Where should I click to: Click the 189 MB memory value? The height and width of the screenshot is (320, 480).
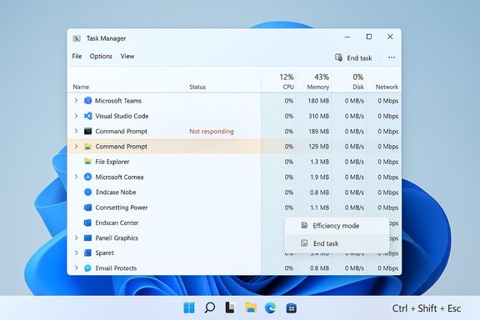coord(318,132)
